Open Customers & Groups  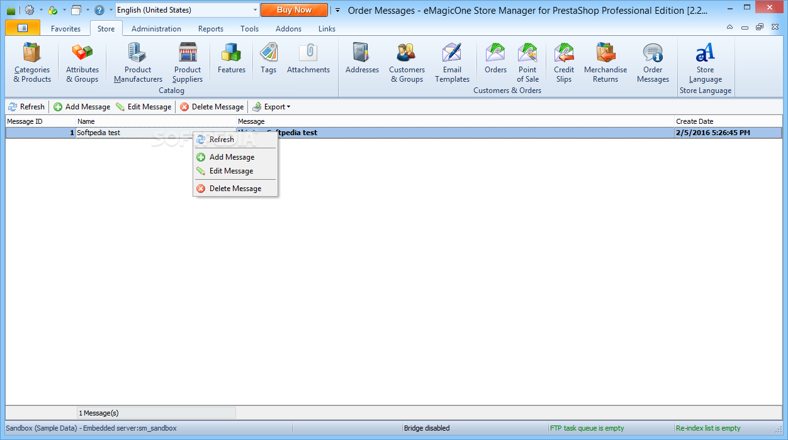407,63
